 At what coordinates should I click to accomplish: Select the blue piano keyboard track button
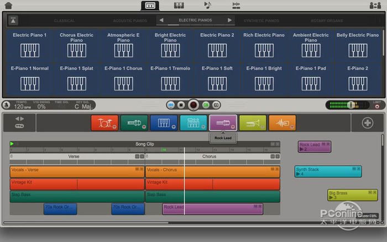pos(164,123)
